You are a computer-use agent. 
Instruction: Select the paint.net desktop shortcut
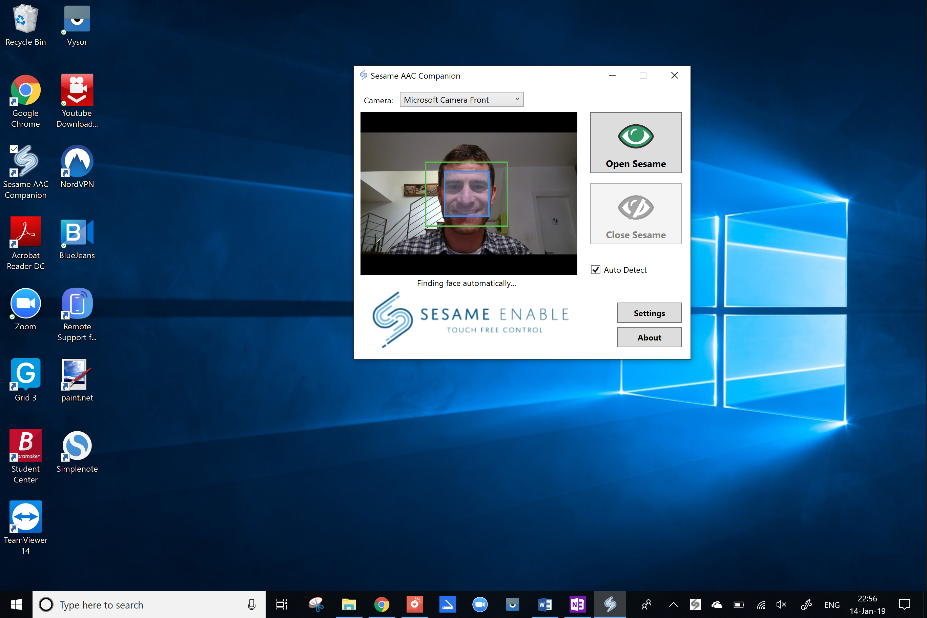(77, 380)
